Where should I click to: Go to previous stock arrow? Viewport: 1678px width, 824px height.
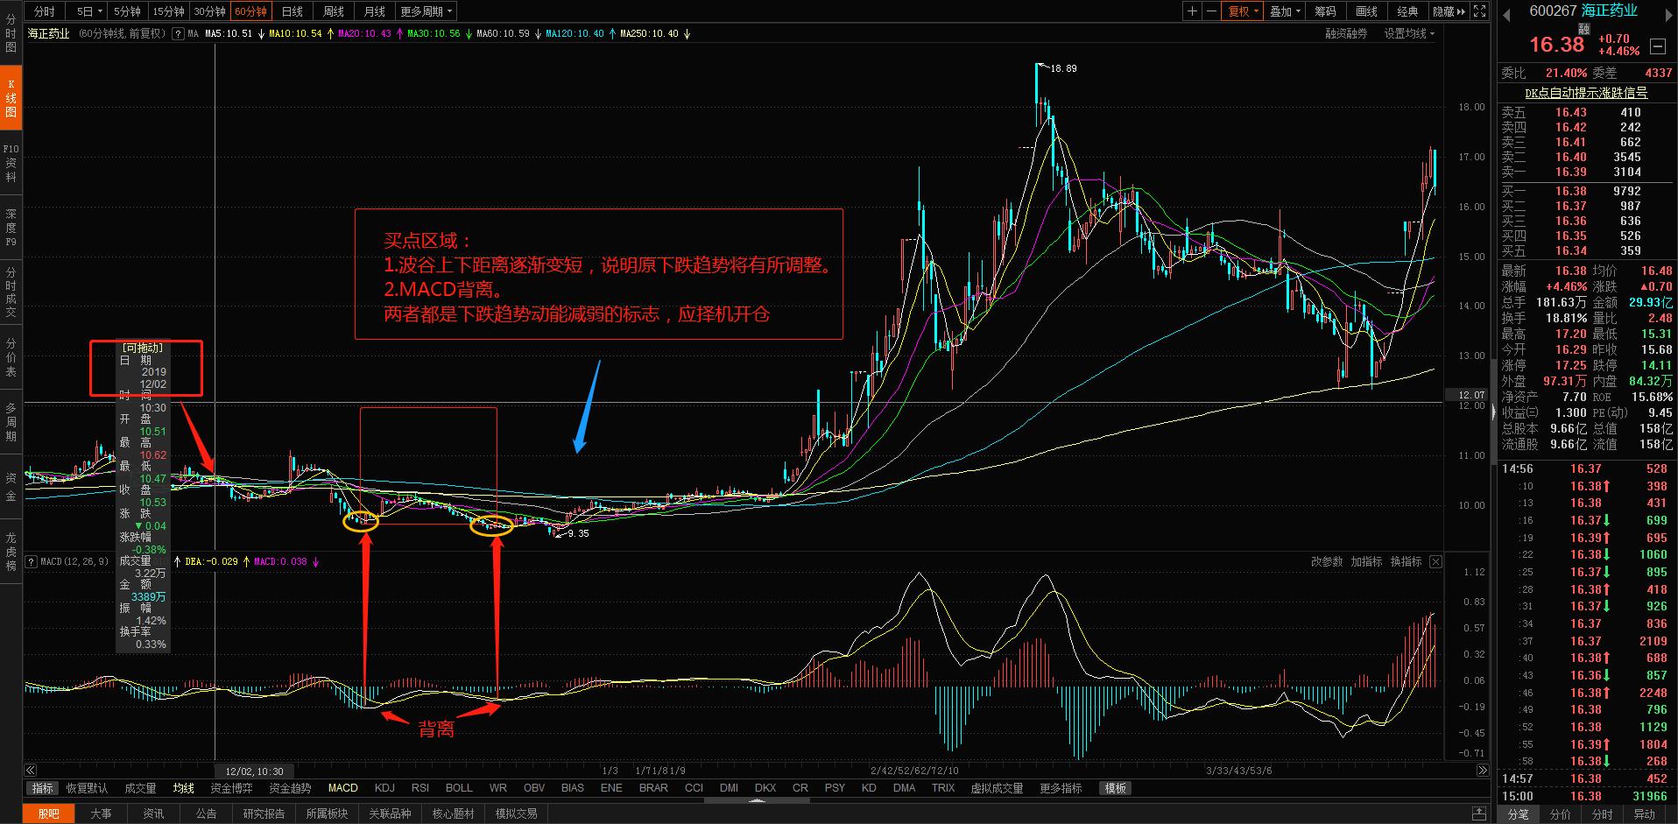point(1507,14)
